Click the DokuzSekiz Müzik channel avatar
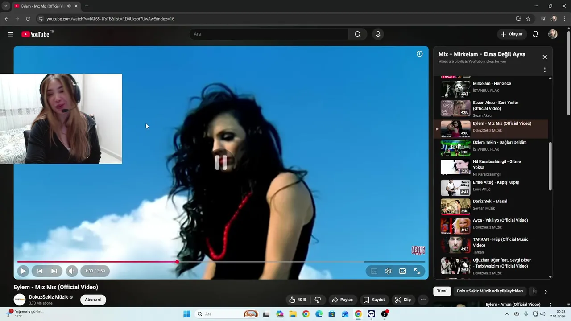Screen dimensions: 571x321 [20, 300]
